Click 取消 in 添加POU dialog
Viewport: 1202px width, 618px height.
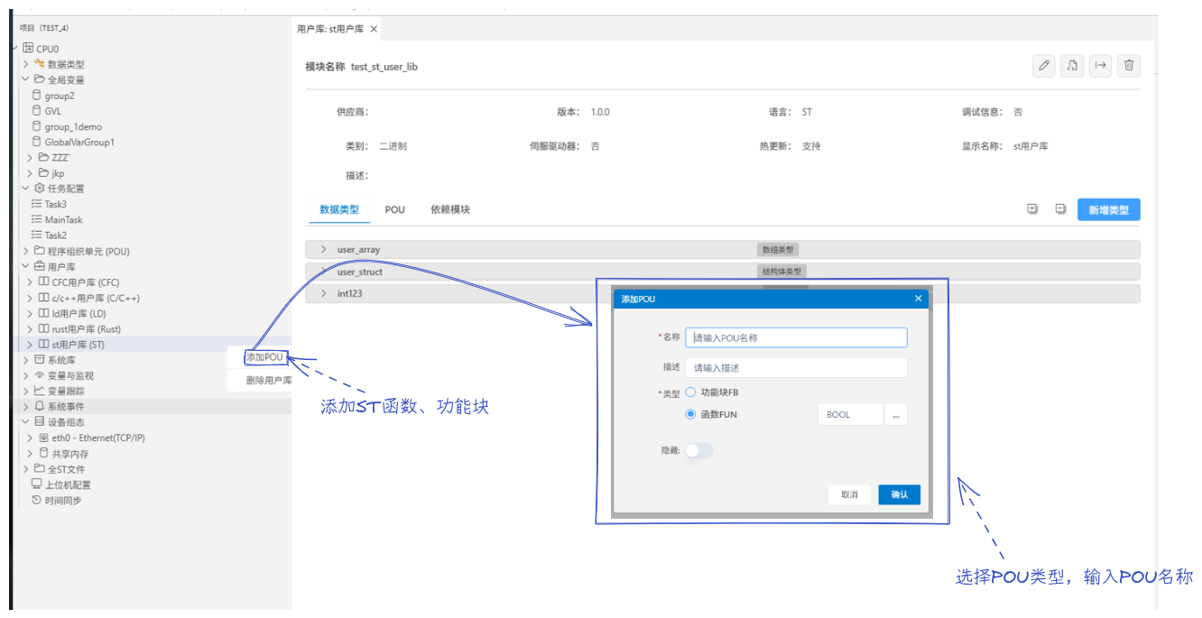(x=849, y=494)
